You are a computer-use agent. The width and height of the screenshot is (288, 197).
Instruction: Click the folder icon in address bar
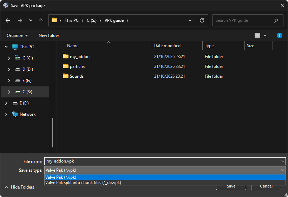click(x=54, y=20)
